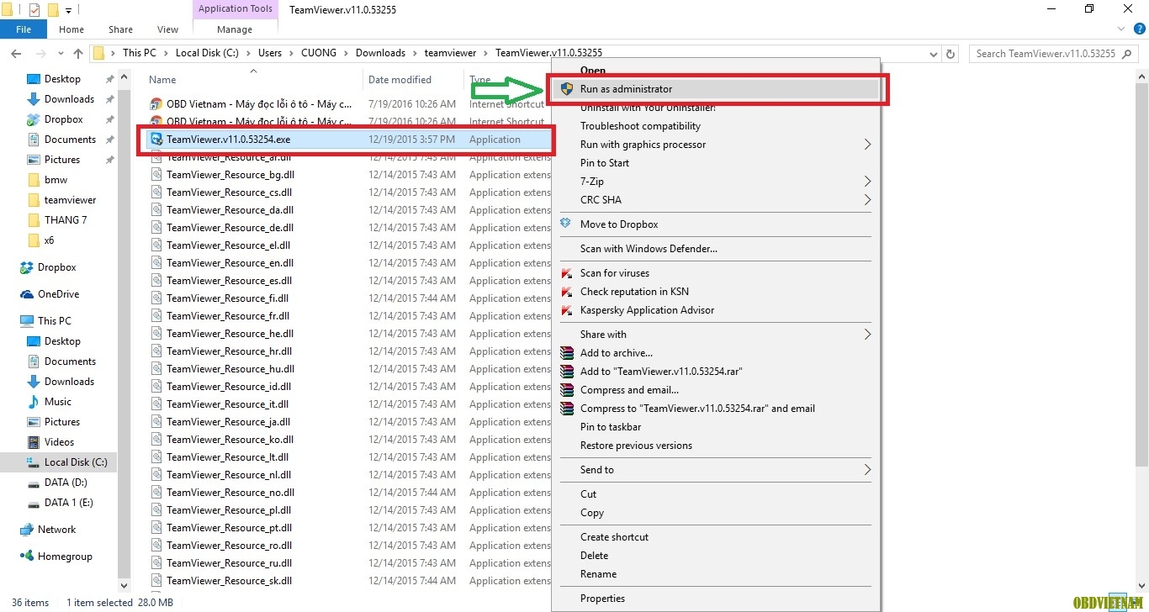Image resolution: width=1149 pixels, height=612 pixels.
Task: Click the Local Disk (C:) drive icon in sidebar
Action: (x=34, y=462)
